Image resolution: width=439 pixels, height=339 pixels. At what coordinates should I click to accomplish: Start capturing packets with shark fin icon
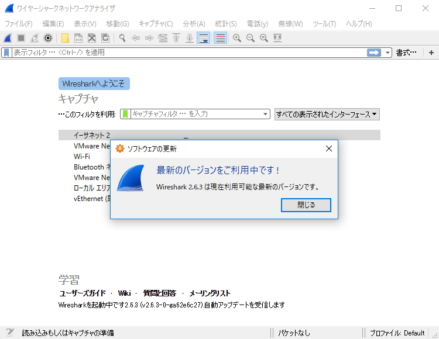pyautogui.click(x=8, y=38)
